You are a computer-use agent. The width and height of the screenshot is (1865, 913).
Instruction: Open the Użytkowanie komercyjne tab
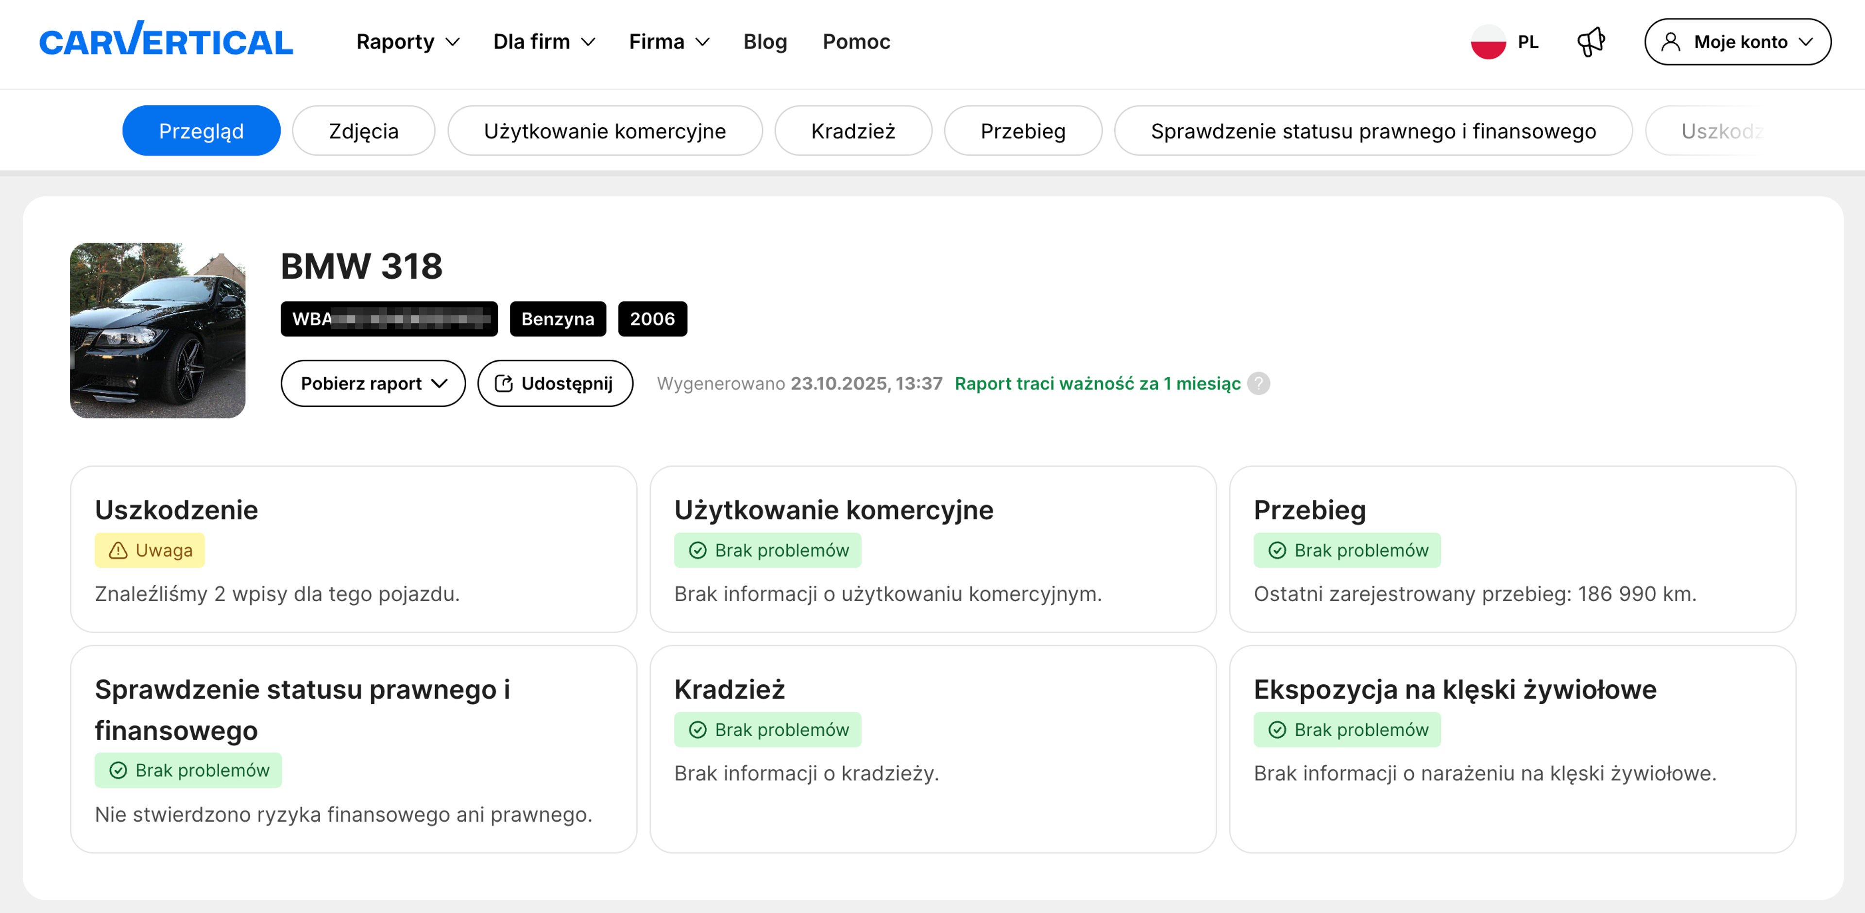[605, 131]
